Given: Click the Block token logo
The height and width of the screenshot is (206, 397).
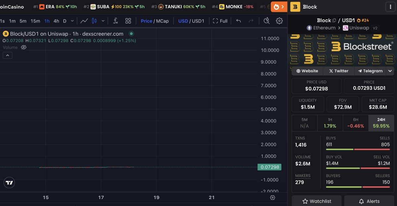Looking at the screenshot, I should tap(295, 7).
